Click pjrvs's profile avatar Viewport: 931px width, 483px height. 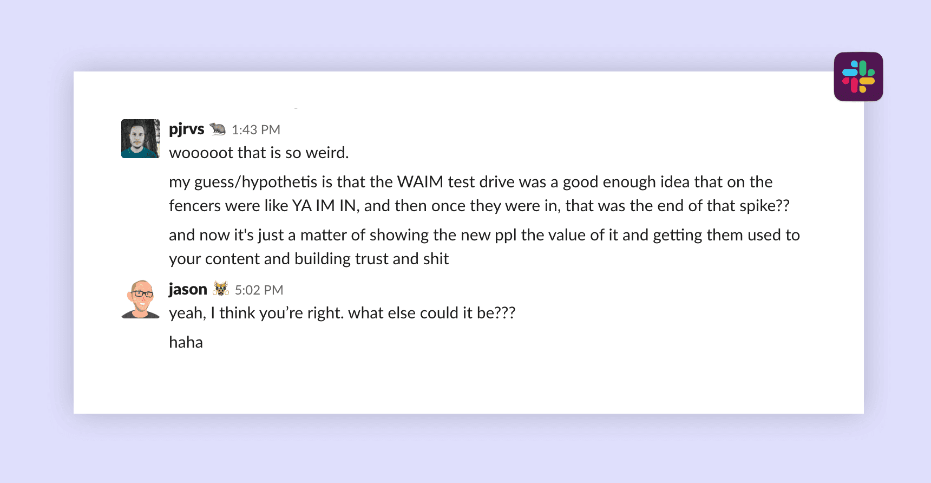[140, 139]
